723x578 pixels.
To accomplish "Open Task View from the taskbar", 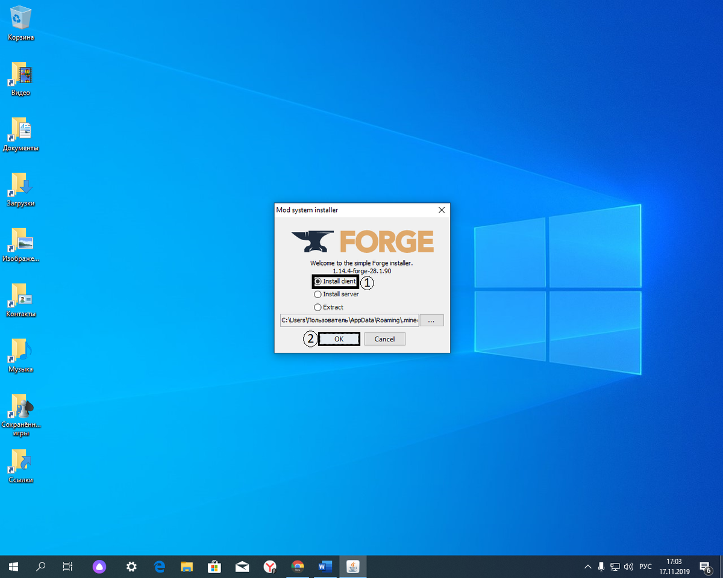I will tap(68, 567).
